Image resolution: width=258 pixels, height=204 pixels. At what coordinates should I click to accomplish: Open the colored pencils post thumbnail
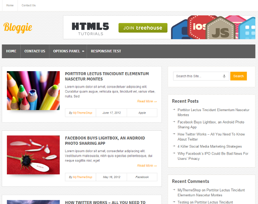point(33,90)
